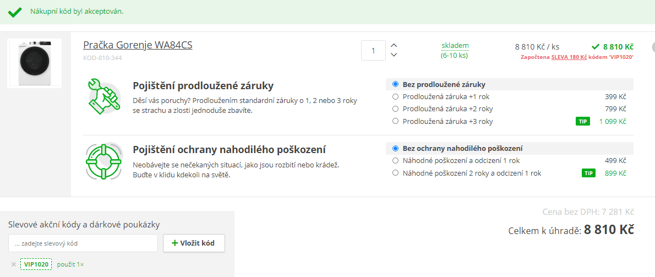Image resolution: width=655 pixels, height=277 pixels.
Task: Select the lifebuoy accidental damage icon
Action: pyautogui.click(x=104, y=161)
